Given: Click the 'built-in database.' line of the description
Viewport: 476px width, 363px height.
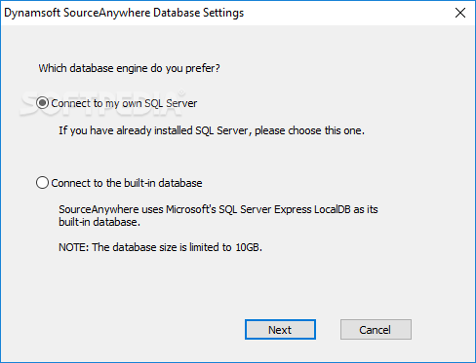Looking at the screenshot, I should (99, 222).
